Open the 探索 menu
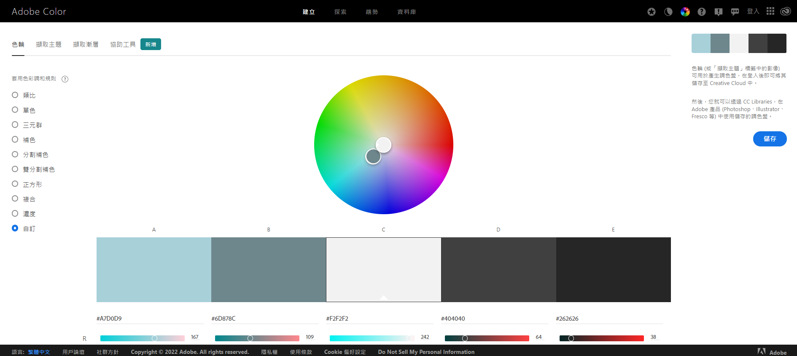 pos(340,12)
